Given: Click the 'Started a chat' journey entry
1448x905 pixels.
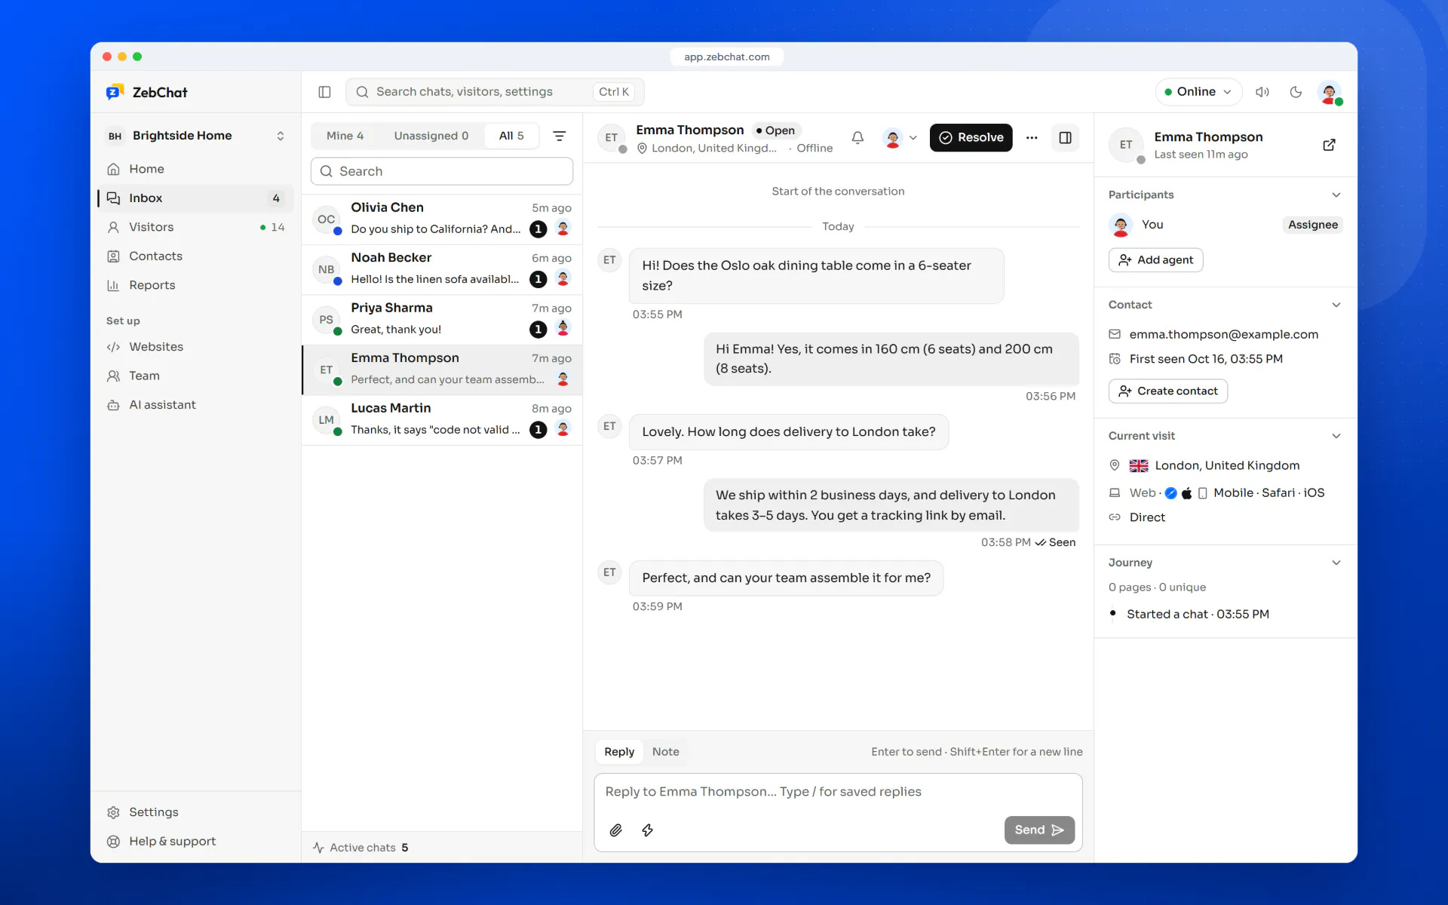Looking at the screenshot, I should coord(1197,615).
